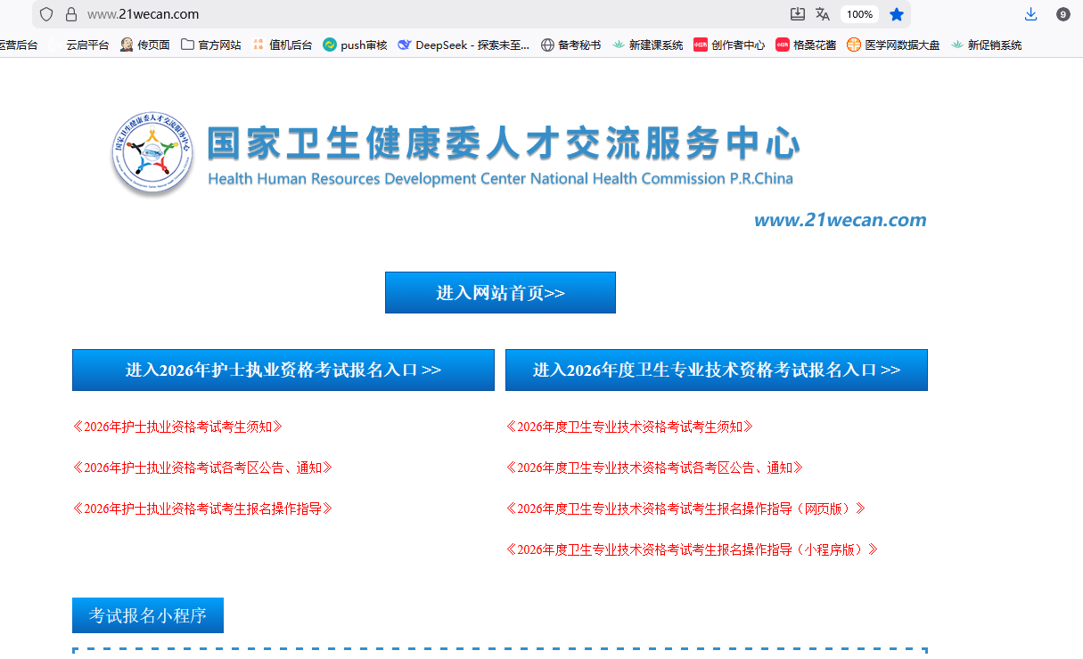Toggle the tracking protection shield
This screenshot has height=659, width=1083.
pyautogui.click(x=45, y=13)
